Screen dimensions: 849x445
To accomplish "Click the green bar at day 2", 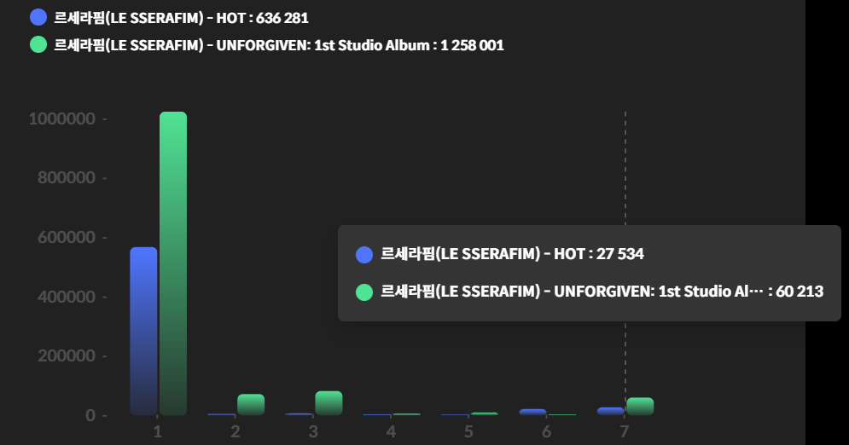I will 251,404.
